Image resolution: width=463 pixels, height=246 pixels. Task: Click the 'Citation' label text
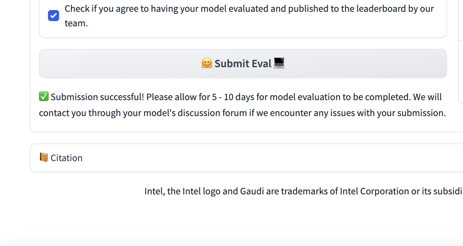pyautogui.click(x=66, y=158)
